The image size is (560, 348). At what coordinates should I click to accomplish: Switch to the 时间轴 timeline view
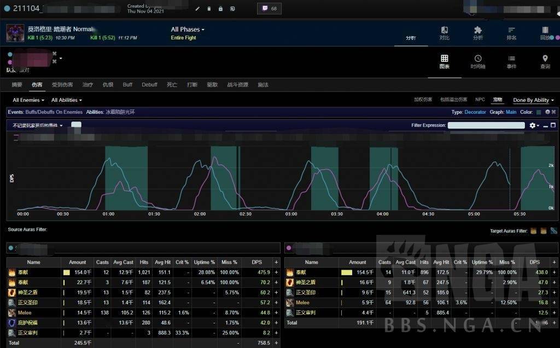pos(477,61)
